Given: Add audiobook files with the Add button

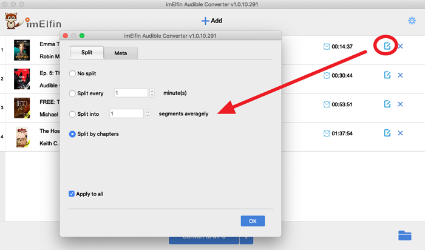Looking at the screenshot, I should [212, 21].
